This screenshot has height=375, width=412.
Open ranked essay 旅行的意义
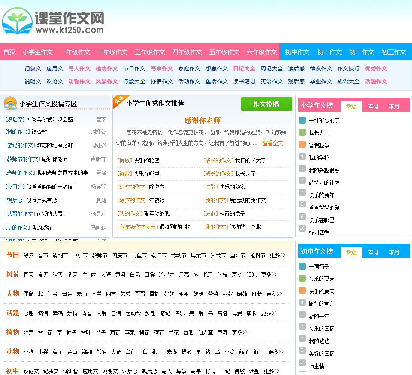[x=321, y=304]
